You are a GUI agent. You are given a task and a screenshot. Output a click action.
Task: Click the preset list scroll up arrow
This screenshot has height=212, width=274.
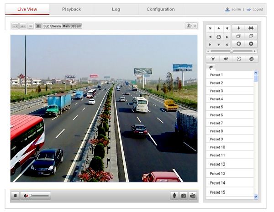[256, 72]
